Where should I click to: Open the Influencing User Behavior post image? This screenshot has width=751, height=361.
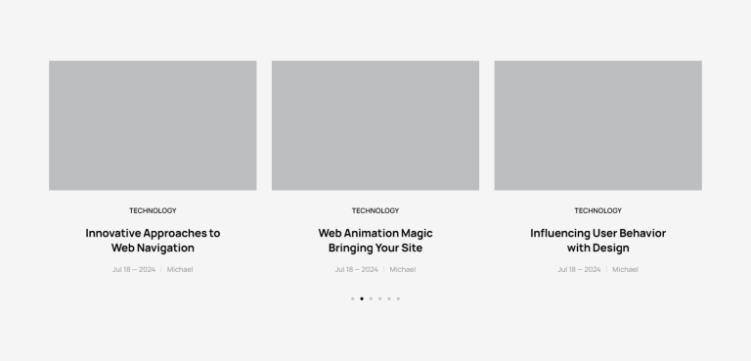[x=597, y=125]
